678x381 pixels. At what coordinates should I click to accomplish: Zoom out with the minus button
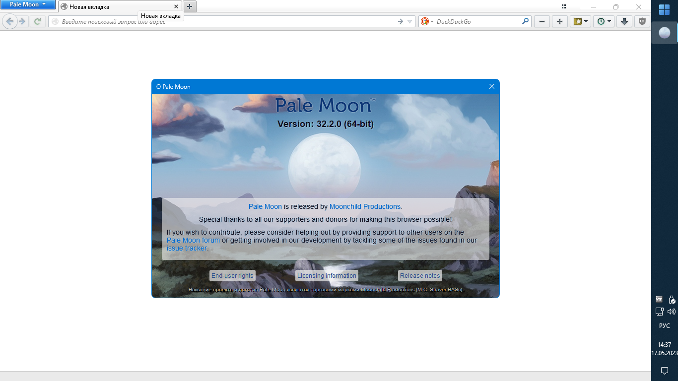542,21
